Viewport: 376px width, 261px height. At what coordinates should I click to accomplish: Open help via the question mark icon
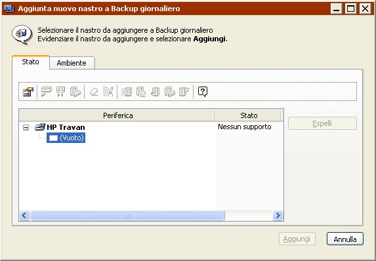203,92
